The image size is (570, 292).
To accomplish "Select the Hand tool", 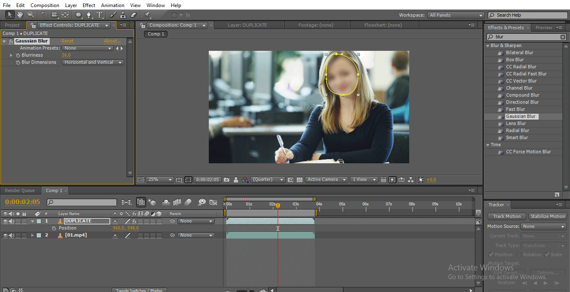I will coord(20,15).
